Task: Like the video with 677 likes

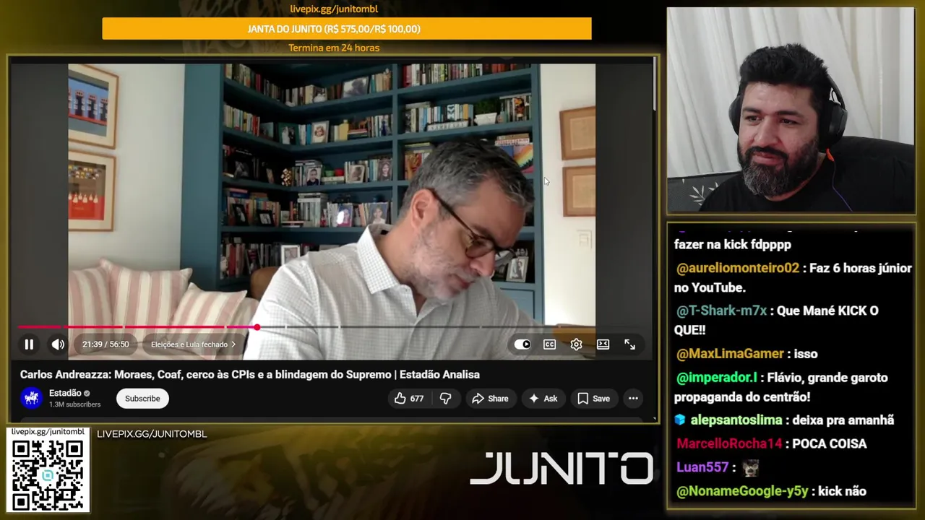Action: click(x=409, y=399)
